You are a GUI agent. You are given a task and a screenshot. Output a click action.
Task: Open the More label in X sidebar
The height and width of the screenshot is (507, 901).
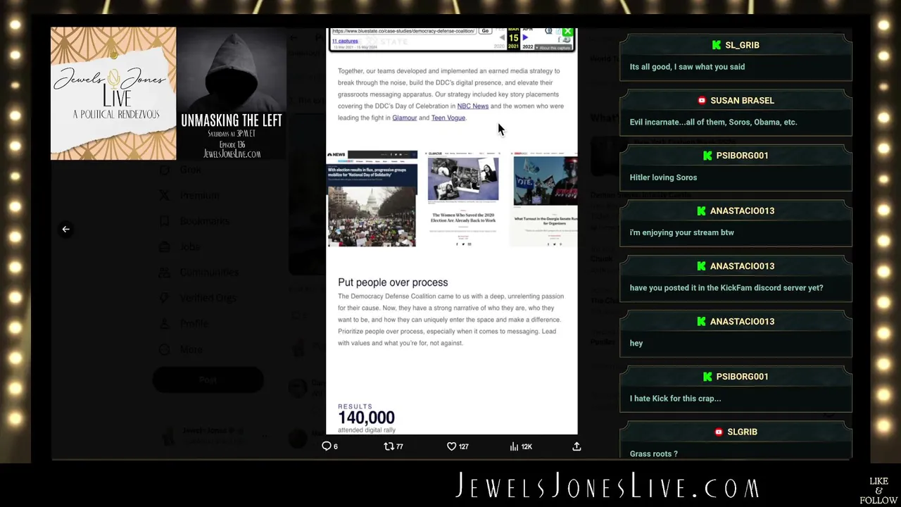191,349
